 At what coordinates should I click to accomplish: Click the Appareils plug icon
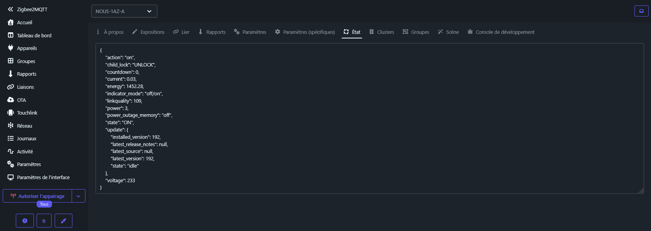[x=11, y=48]
